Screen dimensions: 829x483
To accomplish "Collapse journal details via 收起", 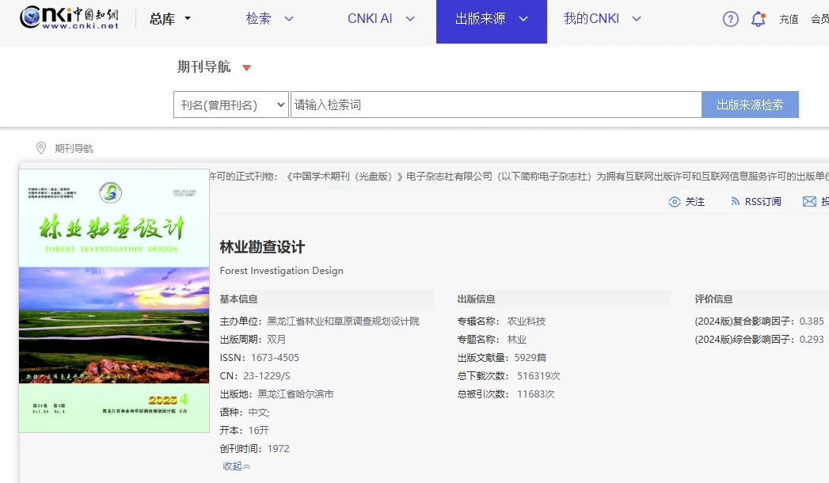I will tap(235, 466).
